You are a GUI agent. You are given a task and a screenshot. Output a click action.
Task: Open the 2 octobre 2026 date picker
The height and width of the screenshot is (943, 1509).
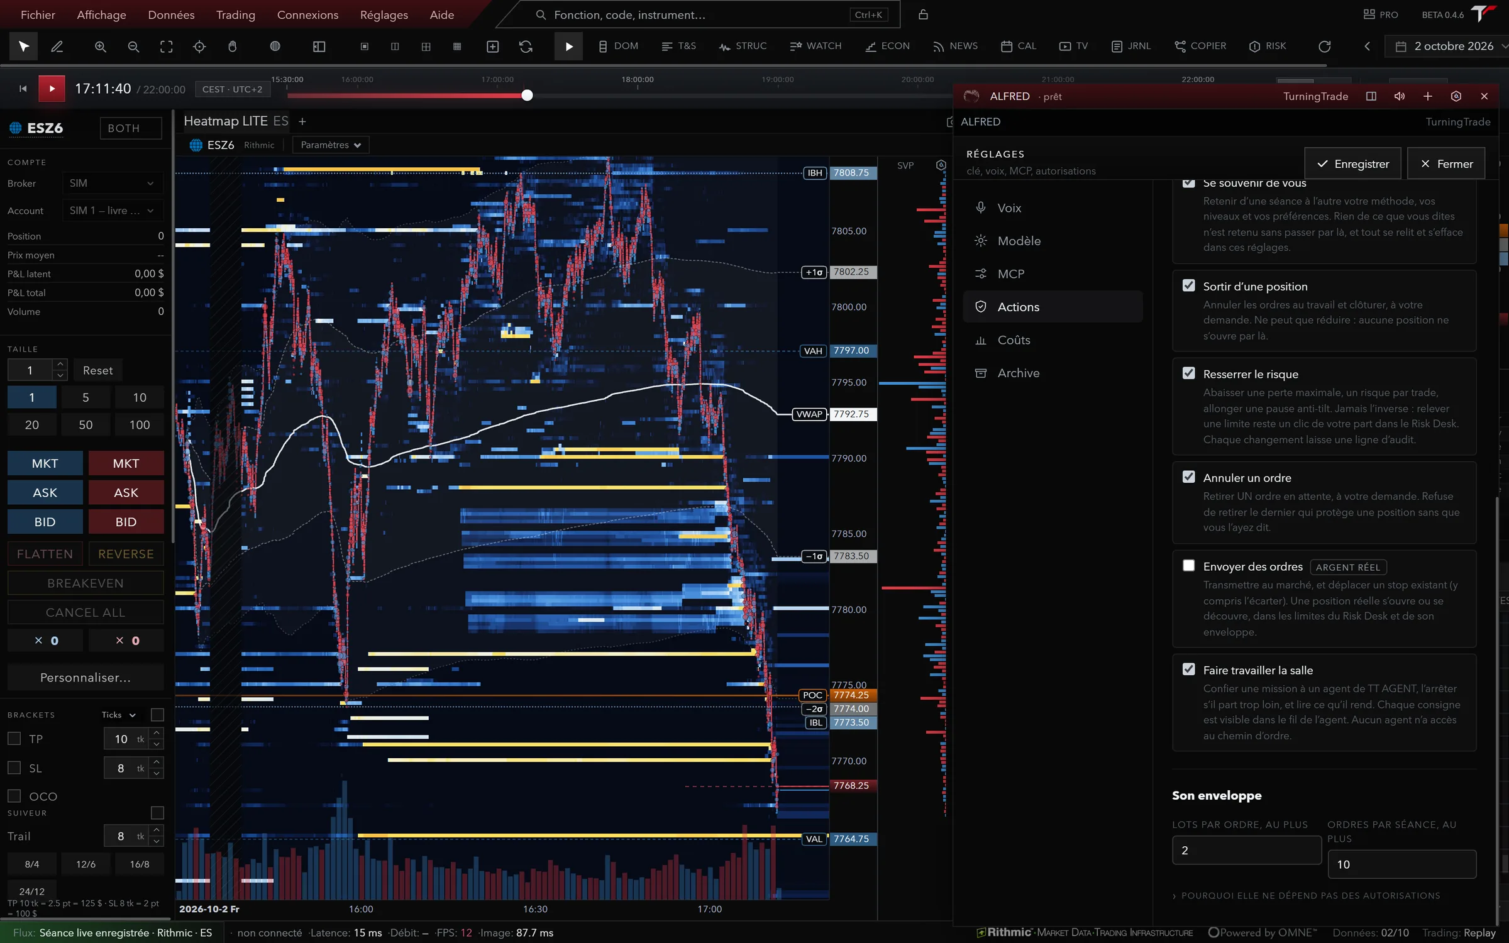(1446, 47)
